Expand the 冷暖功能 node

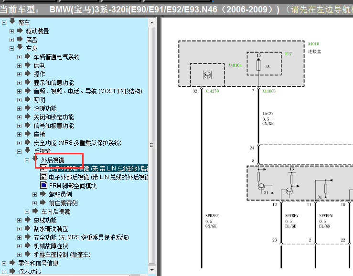click(x=20, y=108)
